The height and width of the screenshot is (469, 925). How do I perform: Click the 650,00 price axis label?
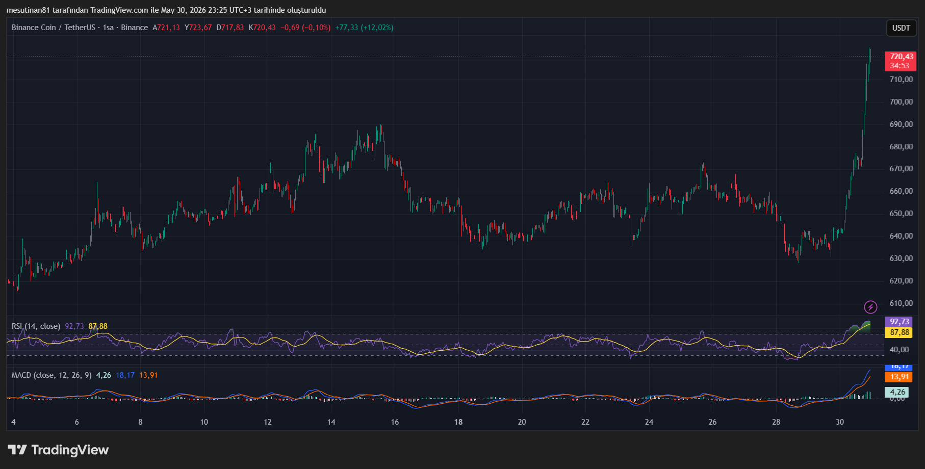click(x=901, y=214)
